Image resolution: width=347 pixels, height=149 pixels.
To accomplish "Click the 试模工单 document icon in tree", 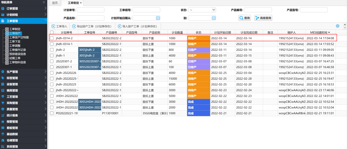I will pyautogui.click(x=7, y=58).
